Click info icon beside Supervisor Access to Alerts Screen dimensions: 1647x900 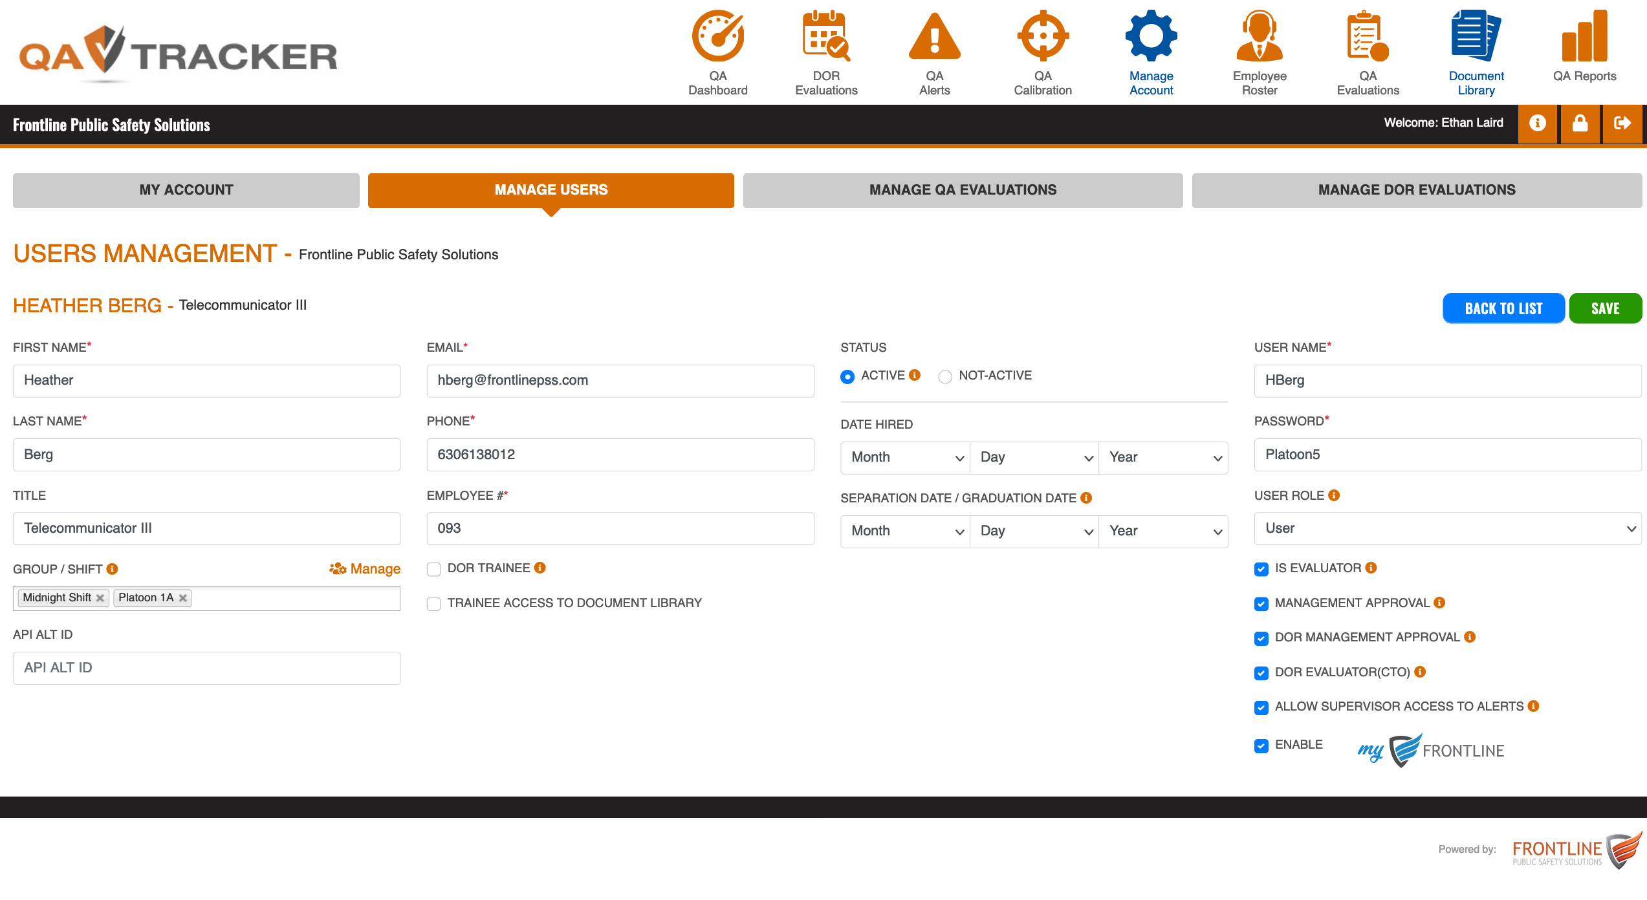point(1533,706)
